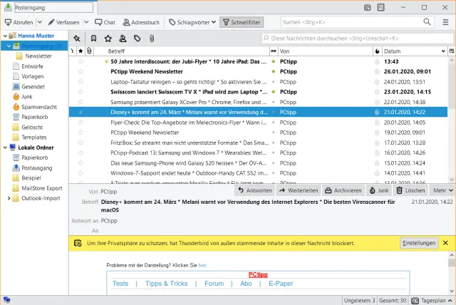Open Einstellungen for blocked content

[419, 243]
